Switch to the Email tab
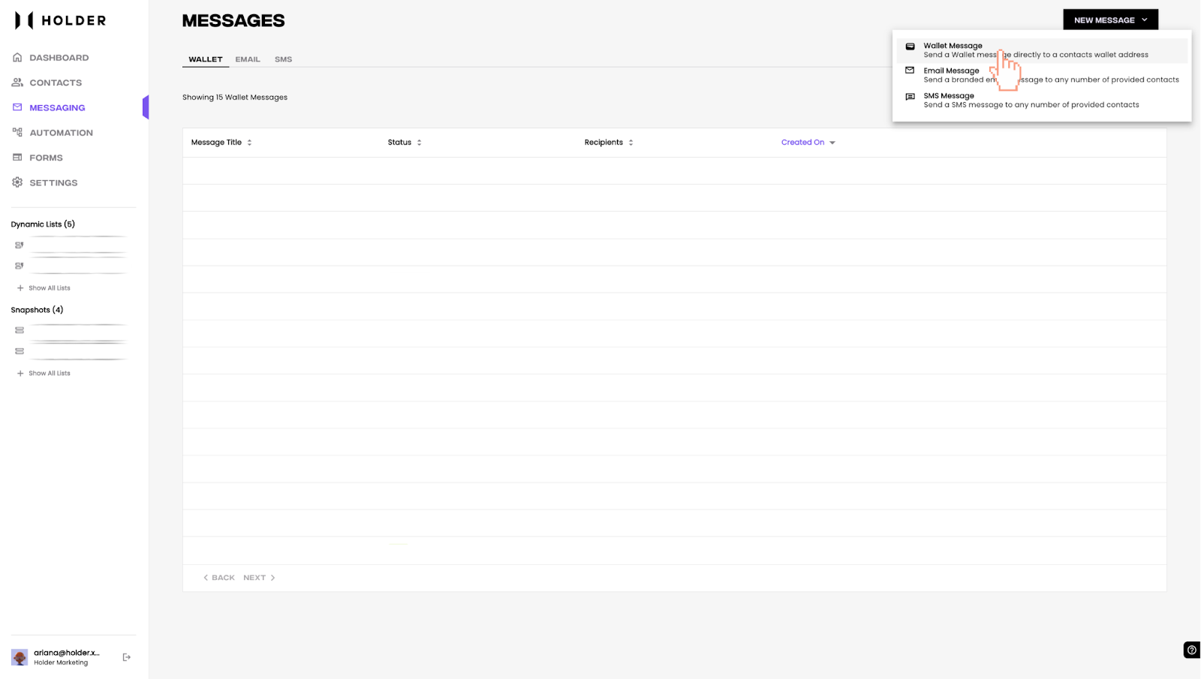 point(248,59)
